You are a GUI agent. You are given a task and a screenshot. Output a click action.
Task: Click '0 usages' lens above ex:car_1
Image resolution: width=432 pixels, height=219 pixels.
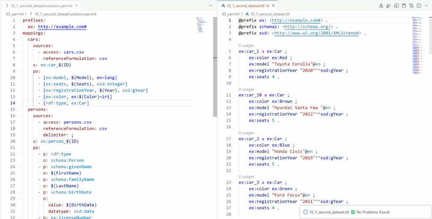click(x=246, y=45)
